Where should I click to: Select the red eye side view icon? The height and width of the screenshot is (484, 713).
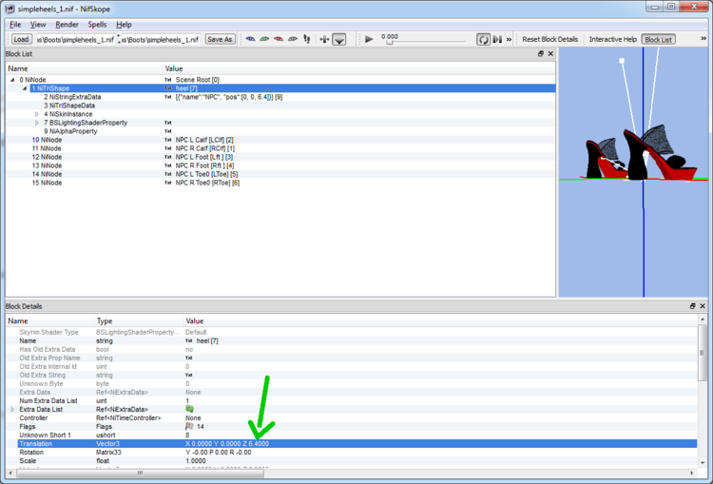(x=279, y=39)
